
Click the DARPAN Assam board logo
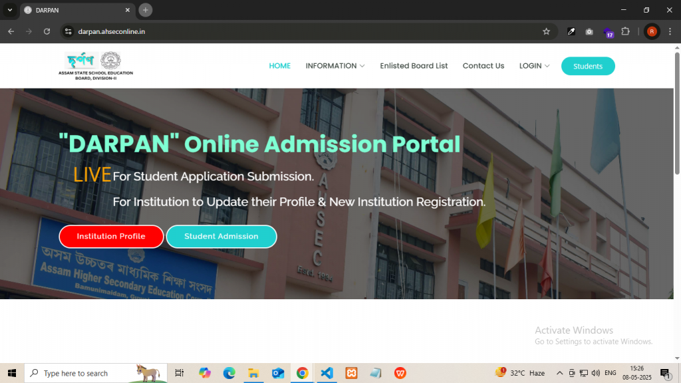tap(96, 66)
